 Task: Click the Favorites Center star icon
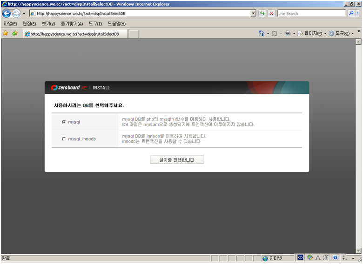pos(5,33)
